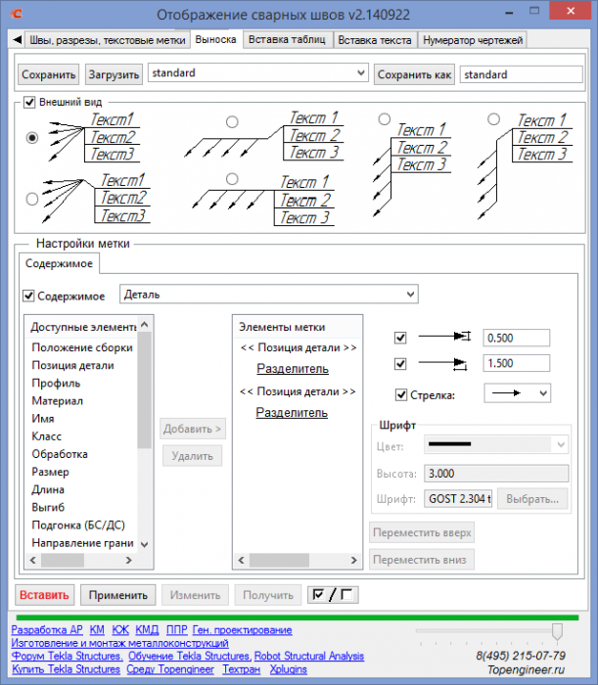Click the left arrow tab scroll icon
Screen dimensions: 598x685
(x=17, y=40)
